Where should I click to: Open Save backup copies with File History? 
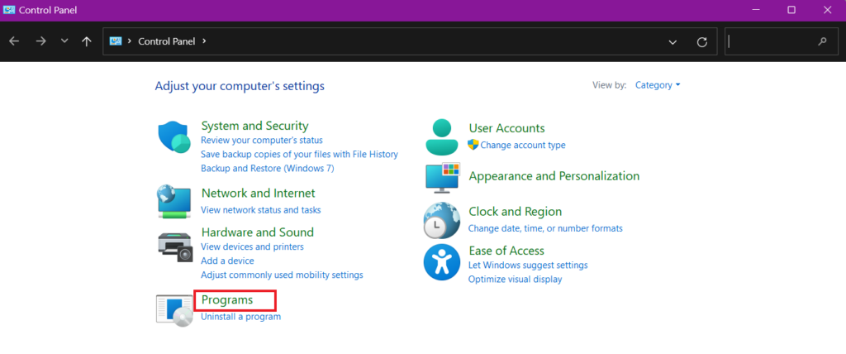click(x=299, y=155)
